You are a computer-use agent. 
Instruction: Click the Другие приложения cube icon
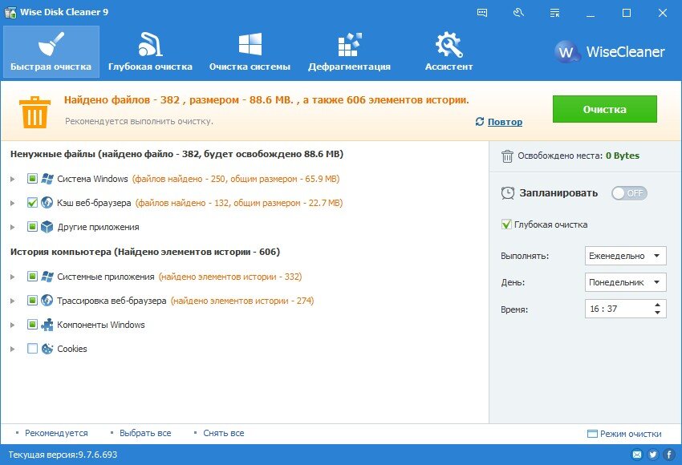47,227
